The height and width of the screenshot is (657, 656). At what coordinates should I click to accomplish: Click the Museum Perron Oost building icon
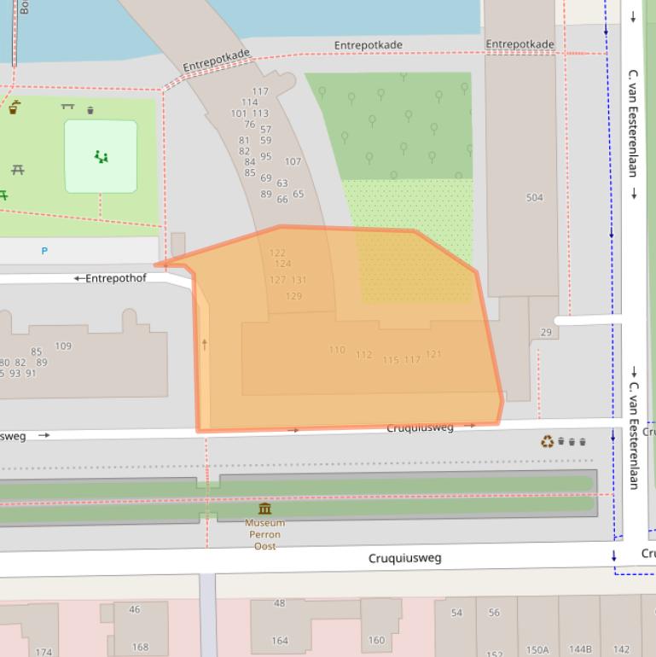click(x=265, y=509)
